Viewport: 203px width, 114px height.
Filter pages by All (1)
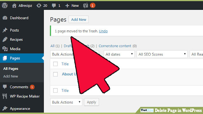pyautogui.click(x=55, y=46)
